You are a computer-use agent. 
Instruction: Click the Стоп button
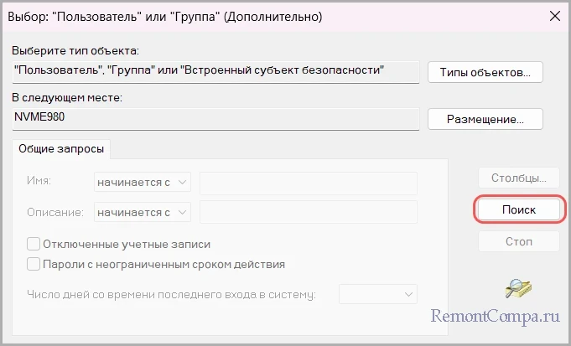point(519,241)
